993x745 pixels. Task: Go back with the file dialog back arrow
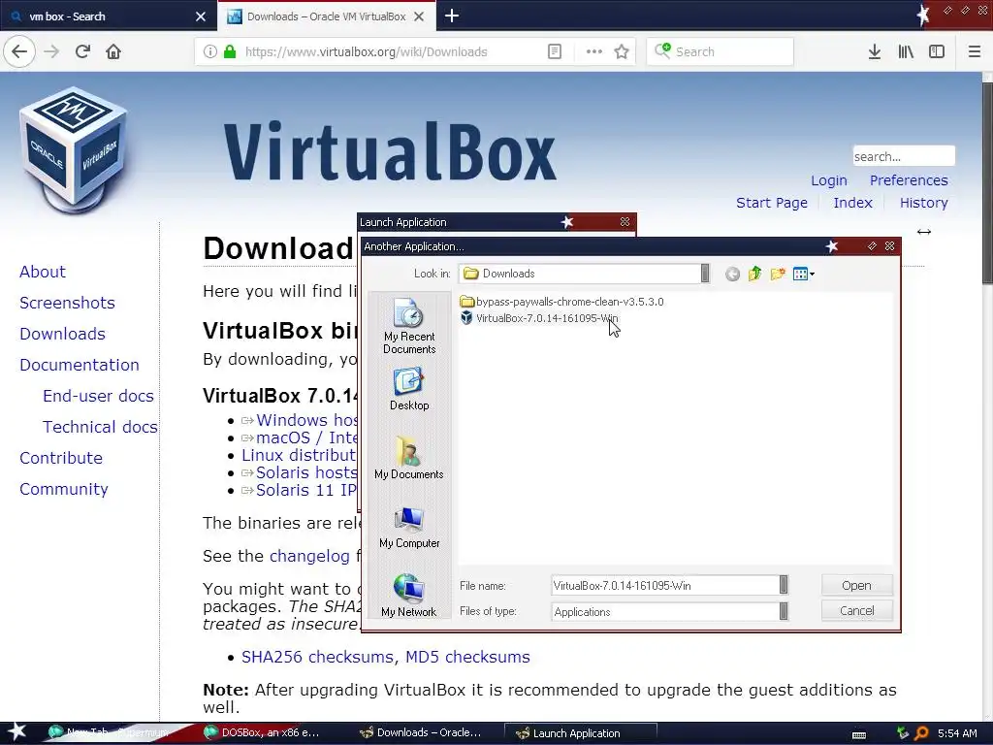(x=732, y=274)
